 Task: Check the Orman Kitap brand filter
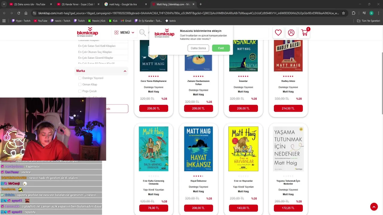click(x=80, y=85)
